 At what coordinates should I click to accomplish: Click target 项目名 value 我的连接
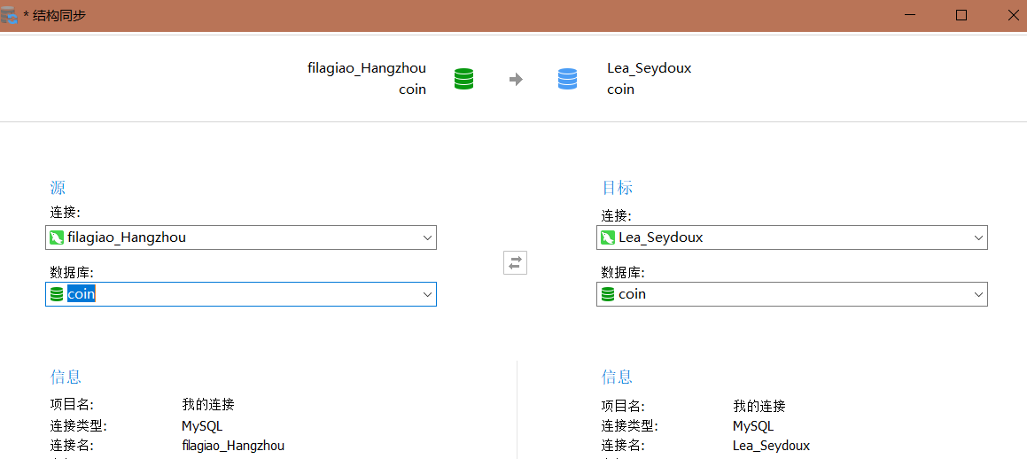(759, 406)
